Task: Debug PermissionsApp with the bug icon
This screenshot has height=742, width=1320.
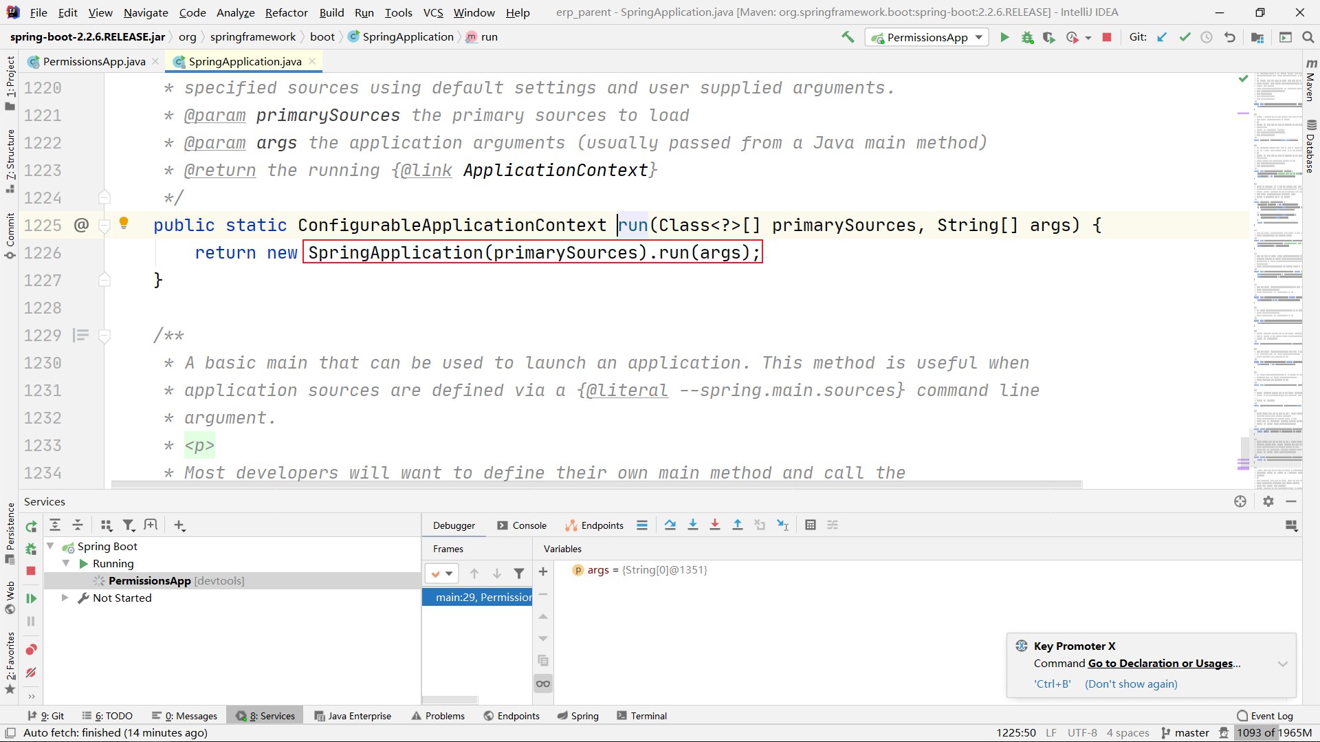Action: click(x=1027, y=37)
